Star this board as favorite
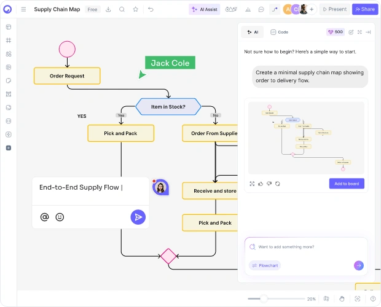Screen dimensions: 381x307 (136, 9)
